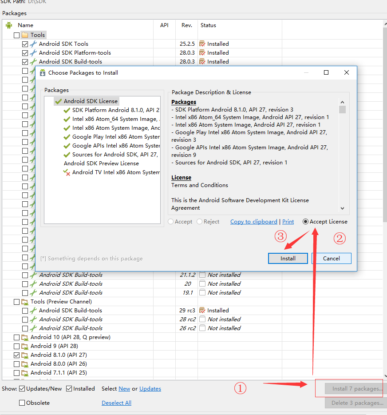
Task: Select Android SDK Preview License in package tree
Action: (x=101, y=164)
